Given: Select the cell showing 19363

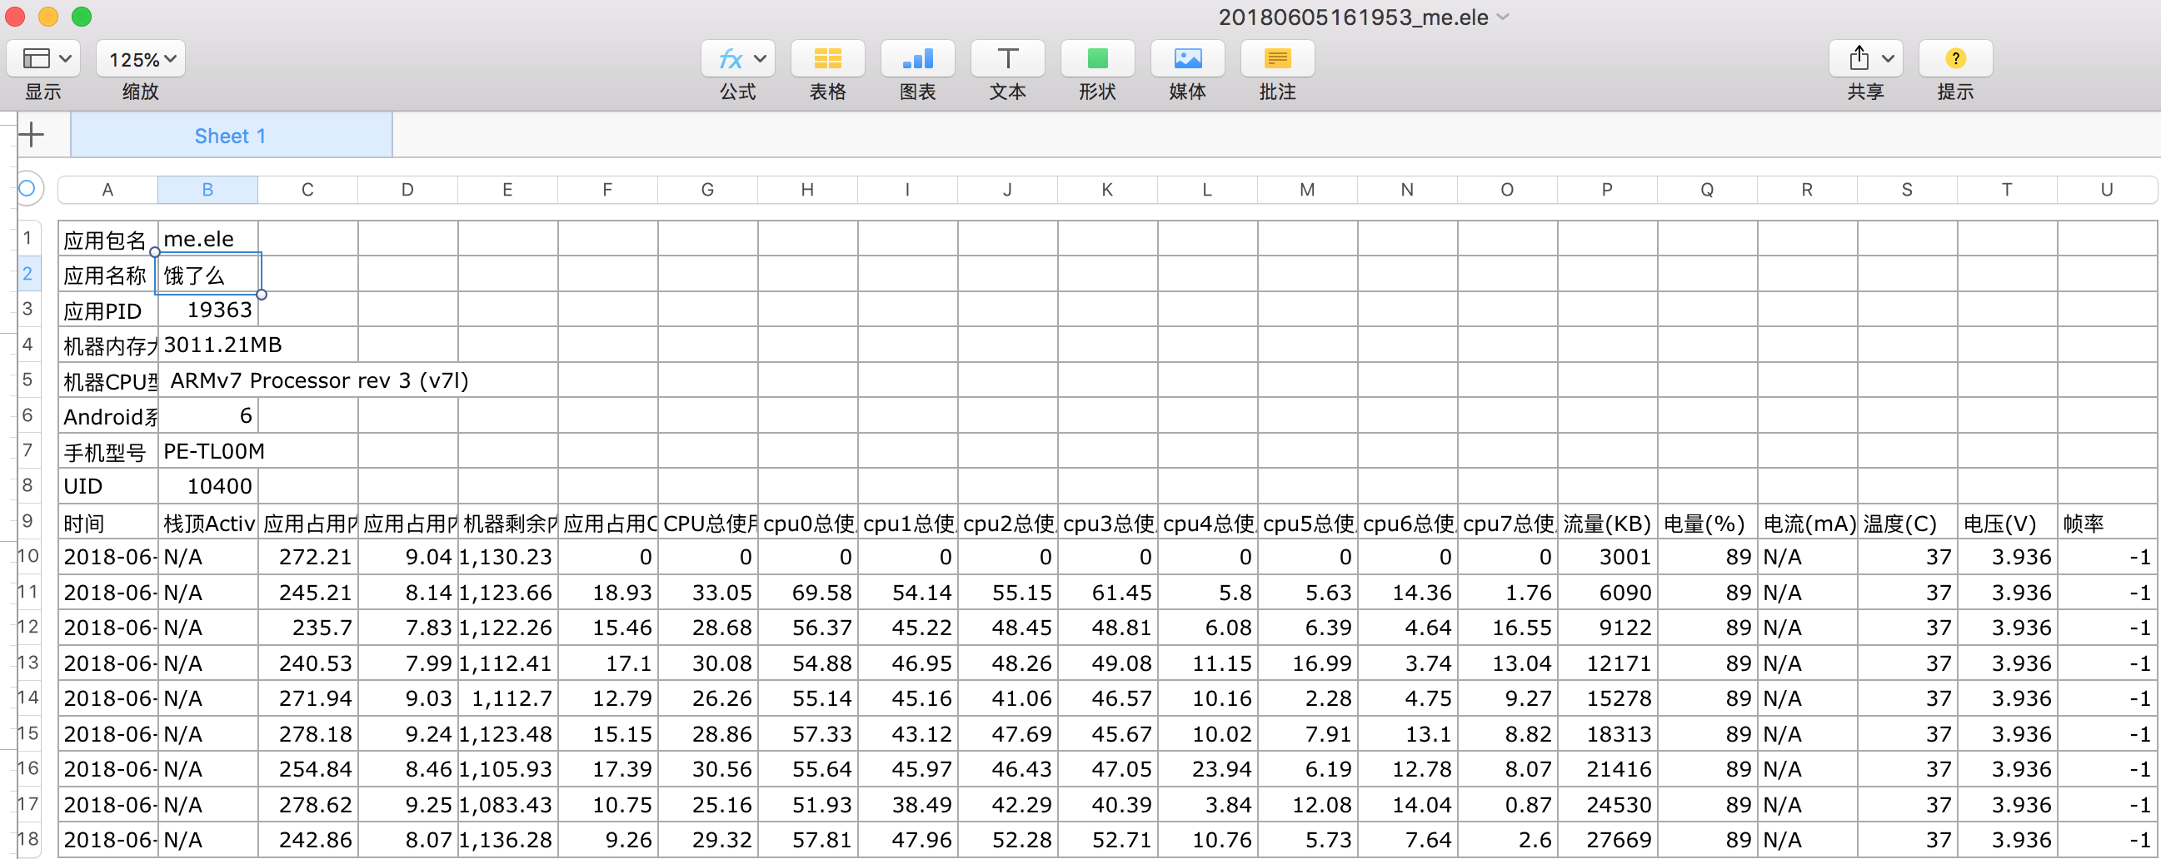Looking at the screenshot, I should point(207,310).
